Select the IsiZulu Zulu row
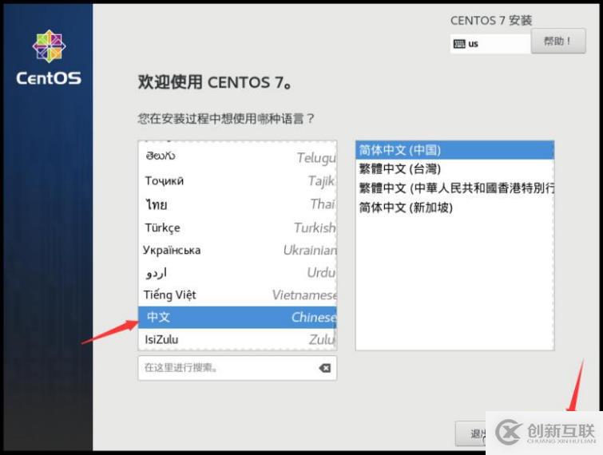603x455 pixels. tap(237, 339)
